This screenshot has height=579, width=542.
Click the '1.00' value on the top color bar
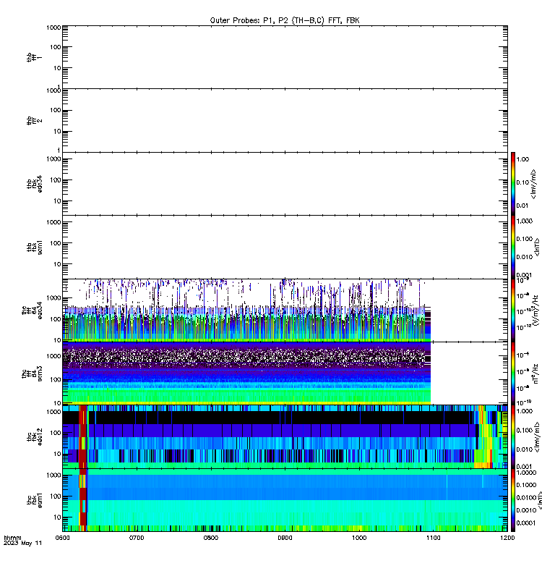522,159
